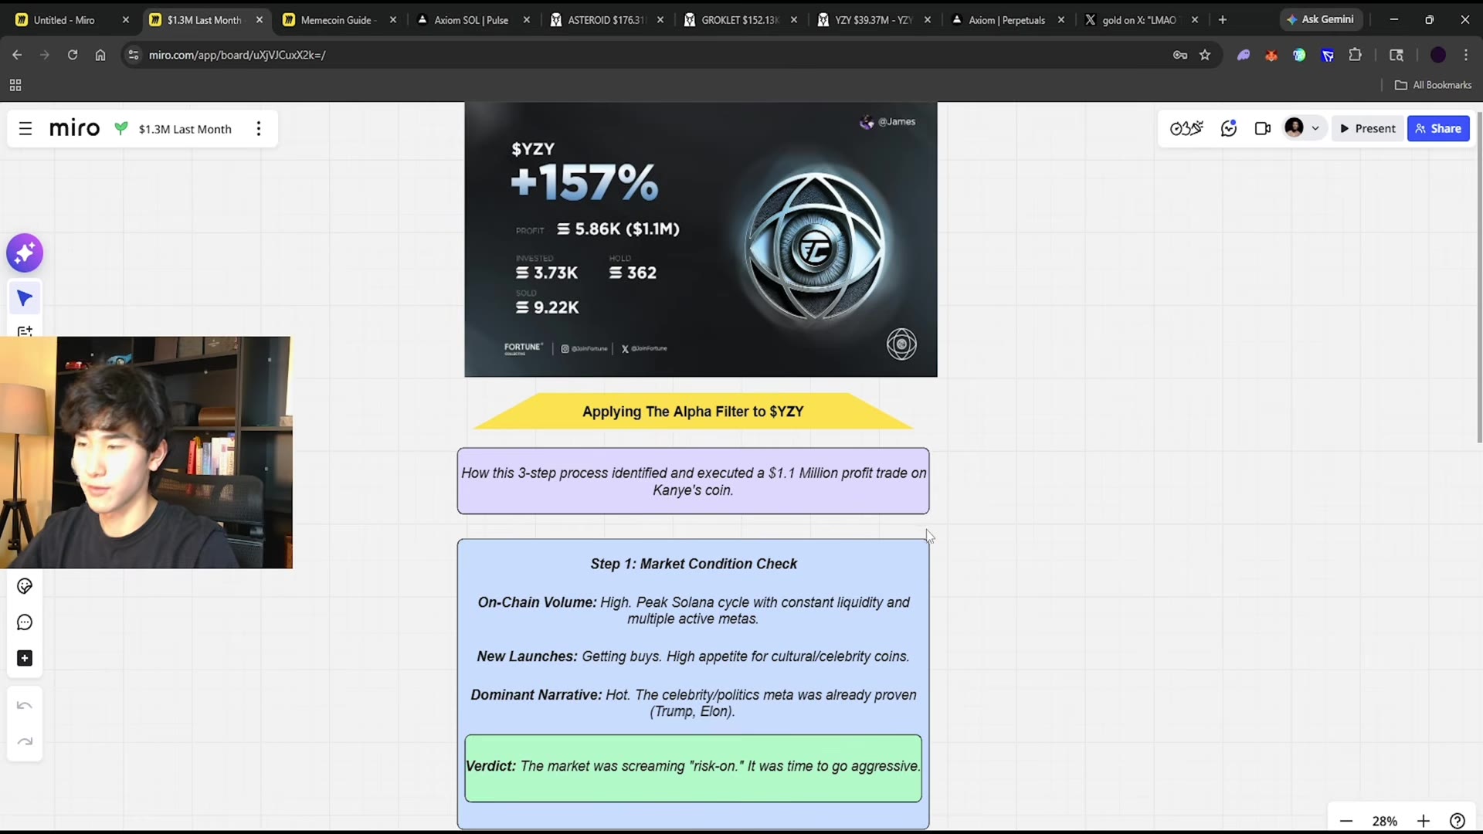Image resolution: width=1483 pixels, height=834 pixels.
Task: Select the green Verdict box
Action: pyautogui.click(x=693, y=768)
